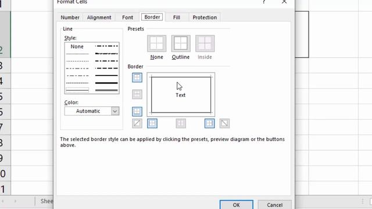Toggle the diagonal down border button
This screenshot has width=372, height=209.
tap(224, 123)
